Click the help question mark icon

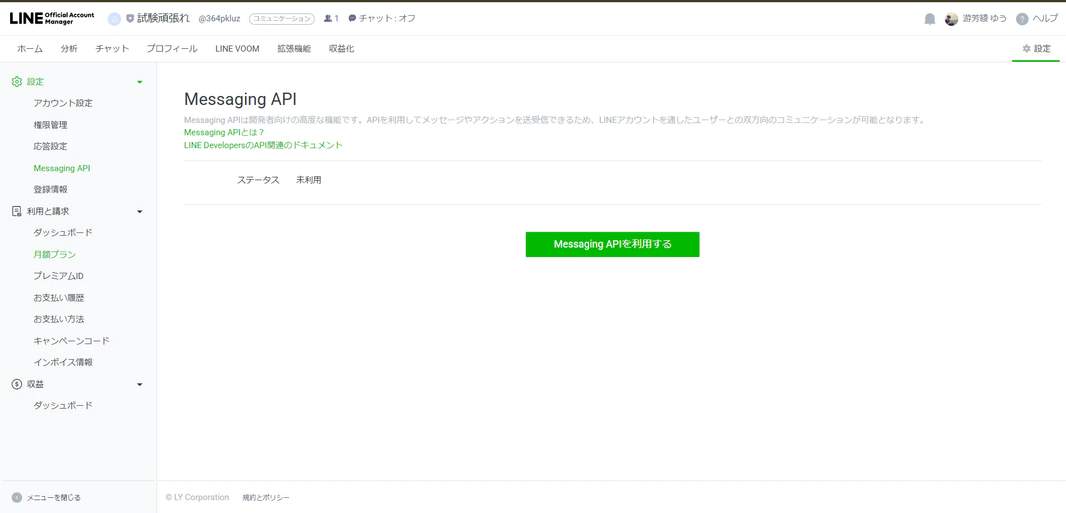(x=1022, y=19)
